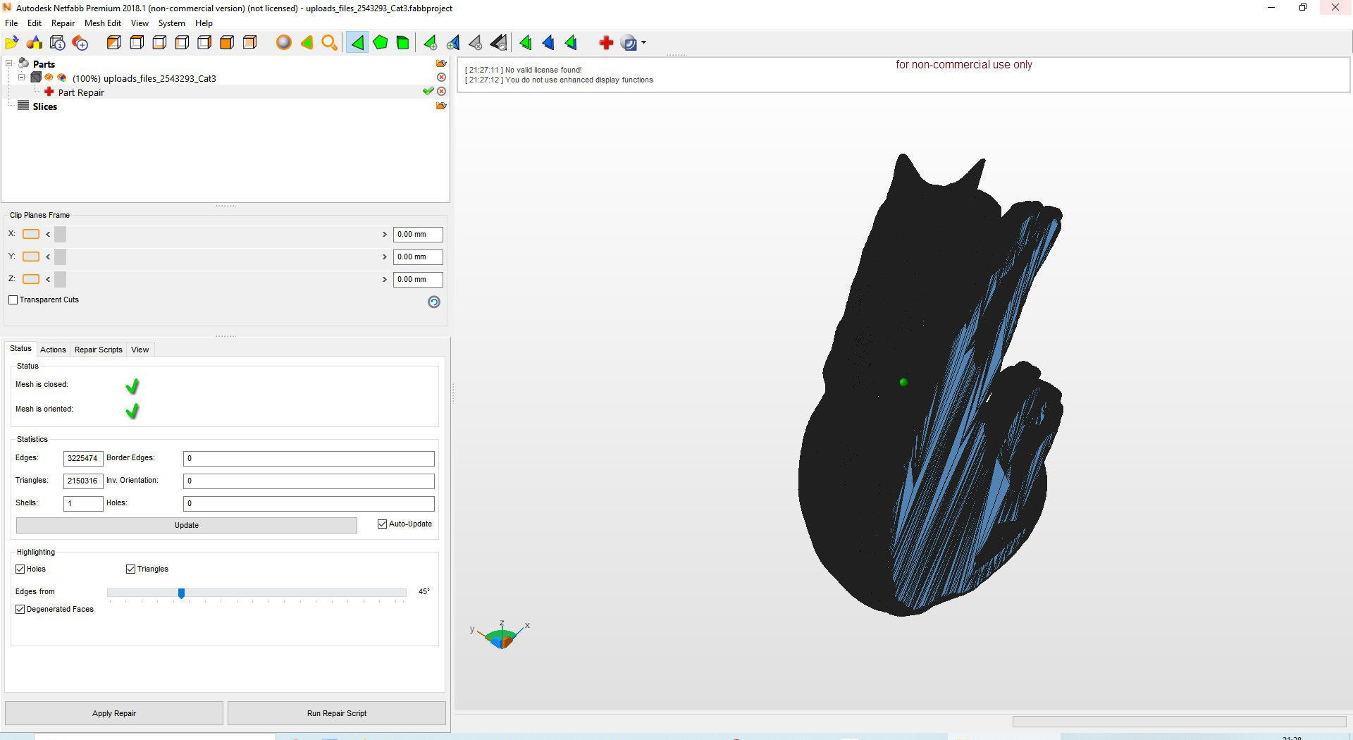Click the gray triangle remove selection icon
Screen dimensions: 1353x740
(476, 43)
